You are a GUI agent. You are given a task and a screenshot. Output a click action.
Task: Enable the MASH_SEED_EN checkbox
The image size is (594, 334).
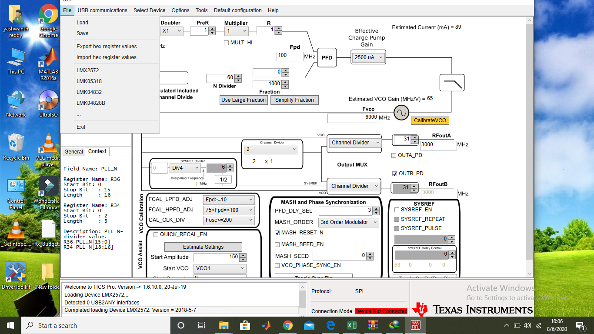click(277, 244)
